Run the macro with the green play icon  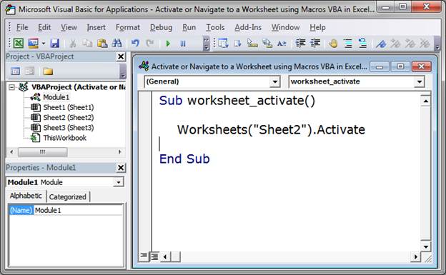coord(168,44)
